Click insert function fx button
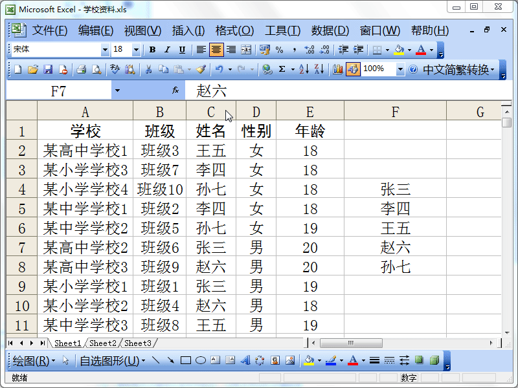This screenshot has height=388, width=518. (175, 91)
